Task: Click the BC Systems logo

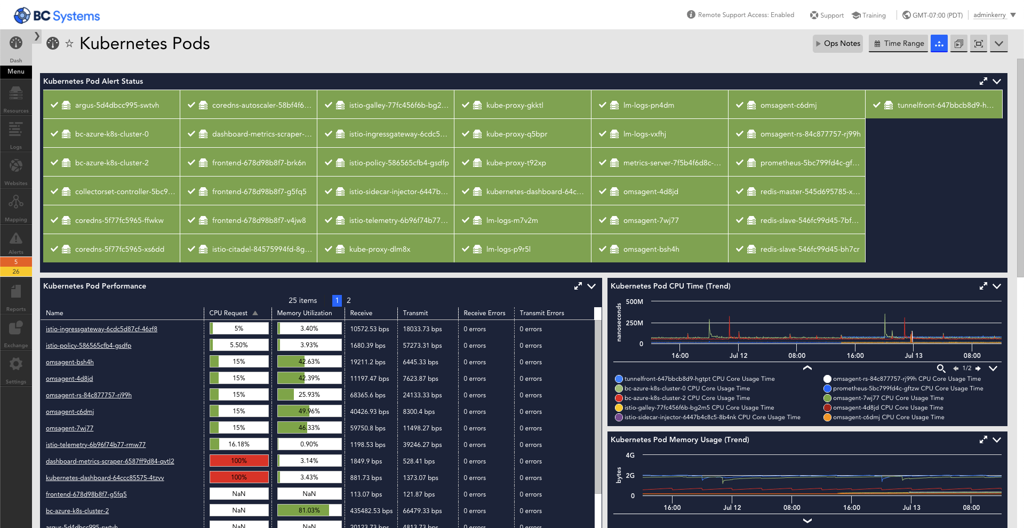Action: coord(57,16)
